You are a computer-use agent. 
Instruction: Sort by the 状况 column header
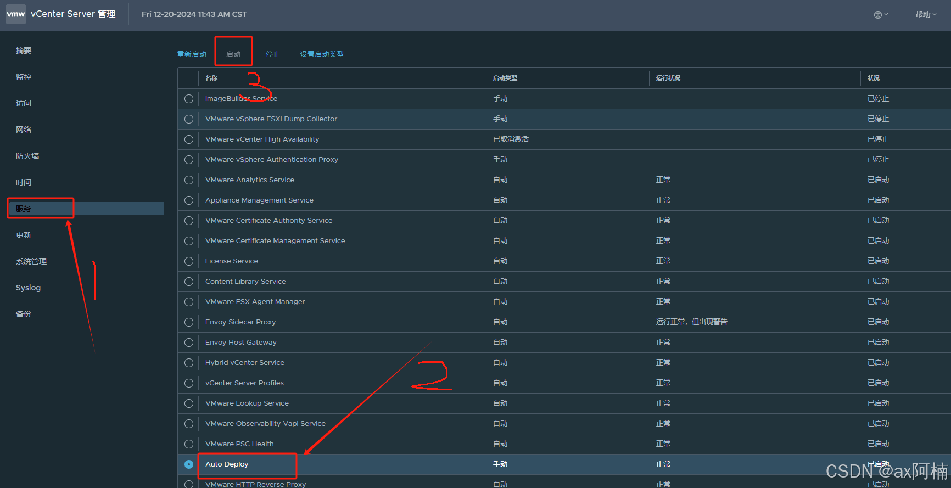(874, 78)
